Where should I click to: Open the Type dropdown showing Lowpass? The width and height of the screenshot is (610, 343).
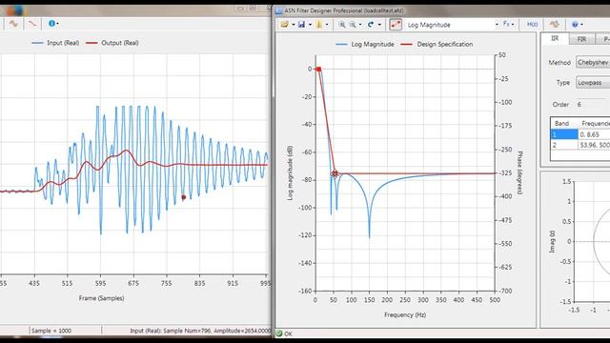(593, 83)
